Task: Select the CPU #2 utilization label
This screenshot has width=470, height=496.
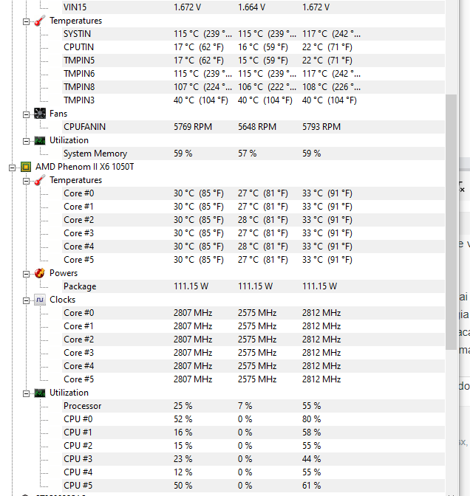Action: (x=78, y=446)
